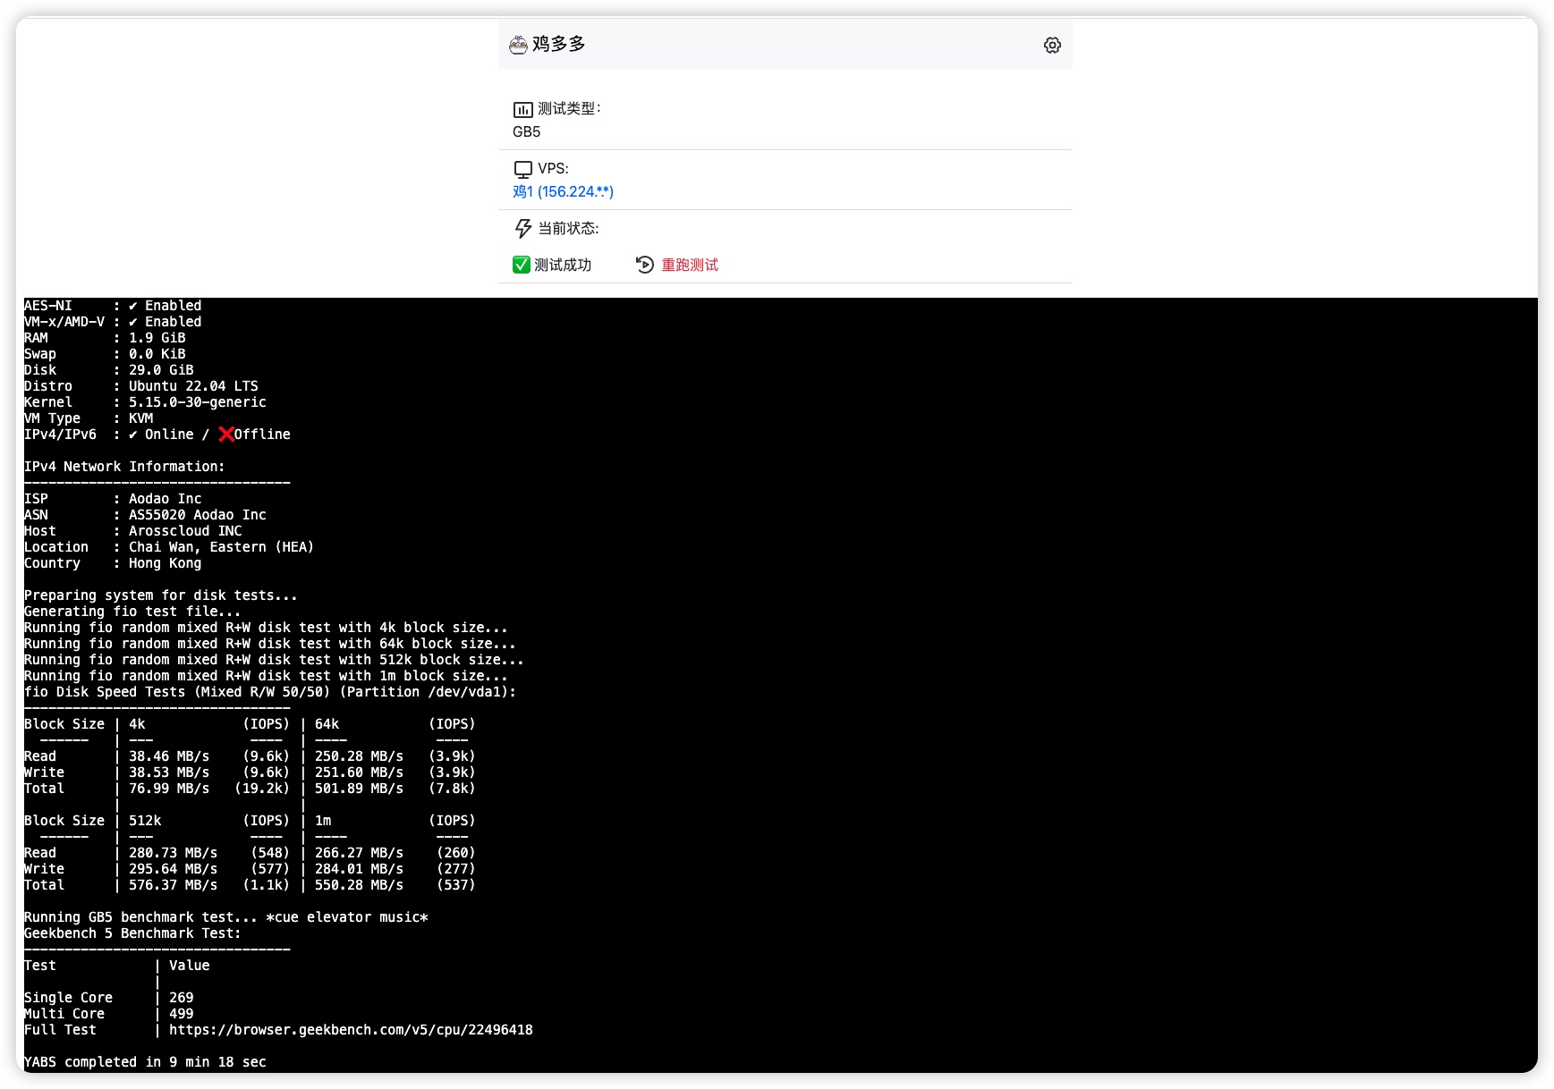
Task: Click the 测试类型 chart icon
Action: [522, 109]
